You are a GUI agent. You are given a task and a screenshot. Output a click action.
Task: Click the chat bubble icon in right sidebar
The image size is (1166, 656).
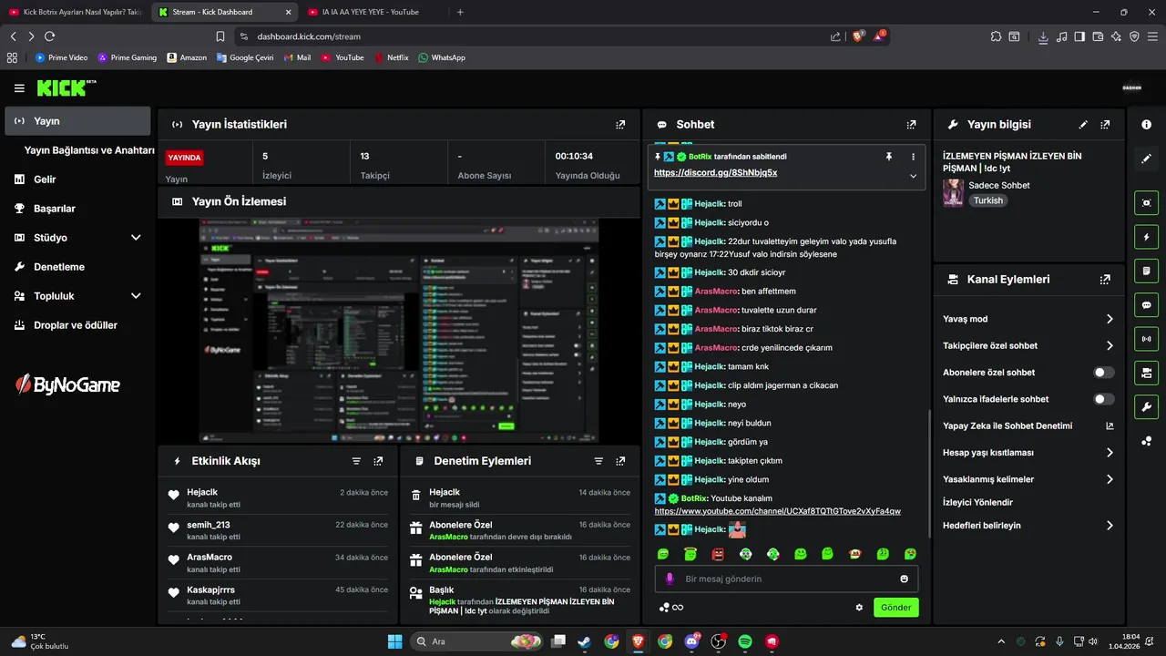1146,305
